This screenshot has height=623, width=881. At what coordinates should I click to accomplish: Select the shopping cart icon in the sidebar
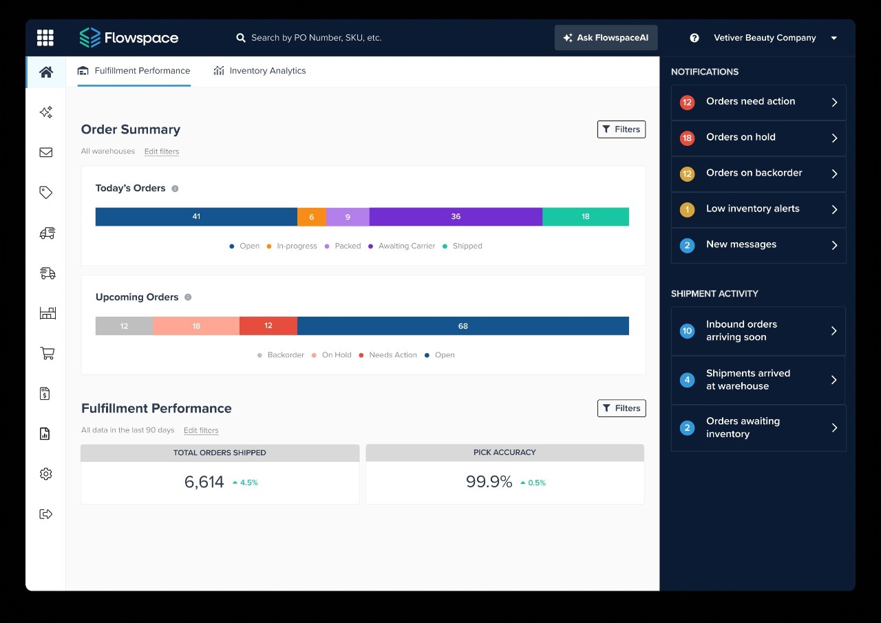[45, 353]
